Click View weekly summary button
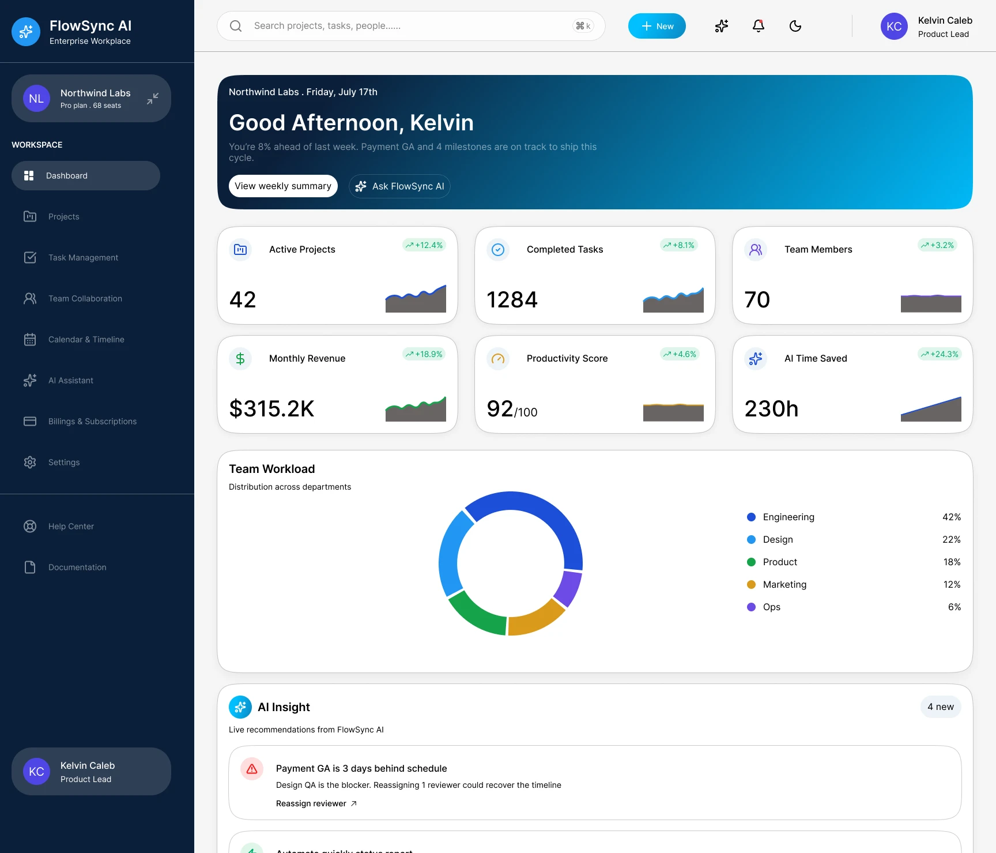 coord(283,186)
